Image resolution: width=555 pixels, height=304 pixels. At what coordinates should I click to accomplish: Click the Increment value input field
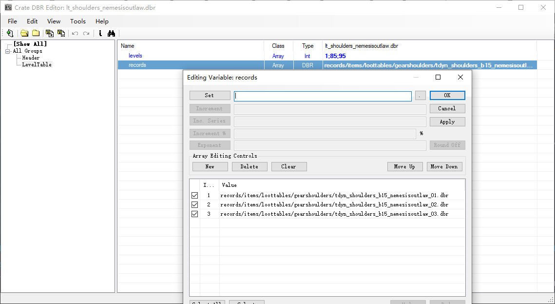click(x=330, y=109)
